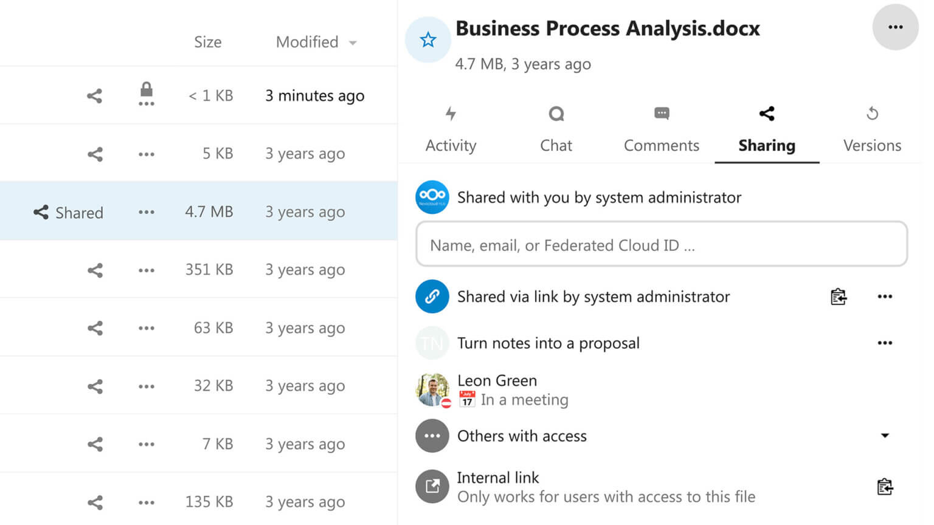This screenshot has width=934, height=525.
Task: Select Leon Green from the share list
Action: pos(497,380)
